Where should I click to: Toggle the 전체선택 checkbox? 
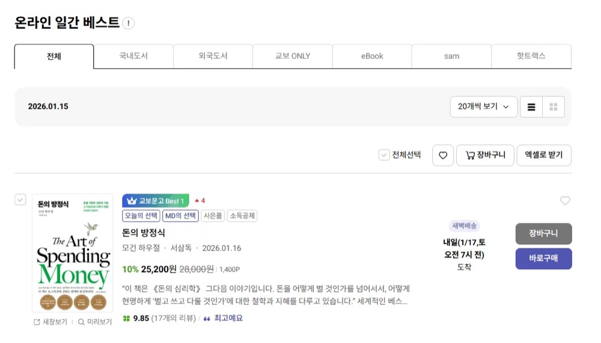point(384,155)
